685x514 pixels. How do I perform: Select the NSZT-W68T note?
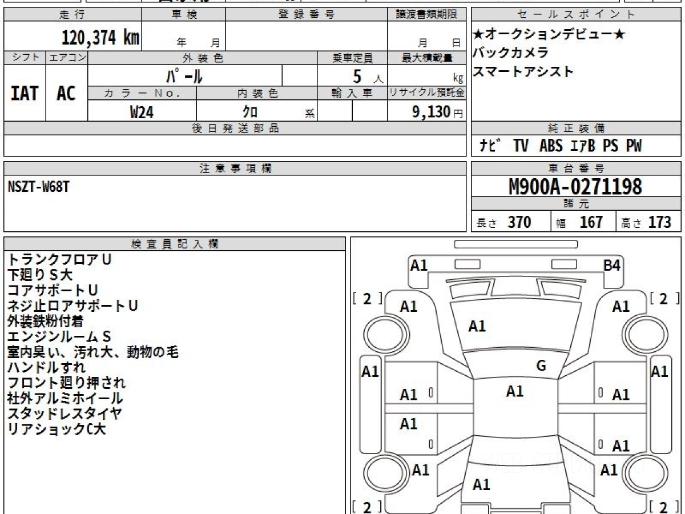point(38,186)
